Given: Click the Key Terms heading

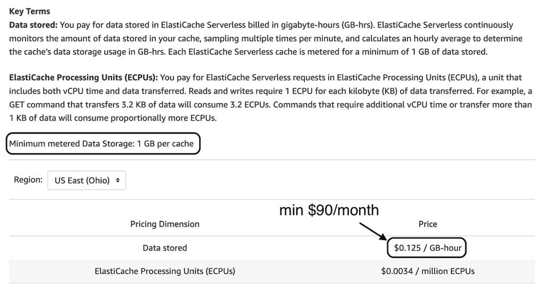Looking at the screenshot, I should tap(30, 11).
